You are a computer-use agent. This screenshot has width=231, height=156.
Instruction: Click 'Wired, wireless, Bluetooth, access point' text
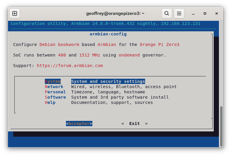[124, 87]
